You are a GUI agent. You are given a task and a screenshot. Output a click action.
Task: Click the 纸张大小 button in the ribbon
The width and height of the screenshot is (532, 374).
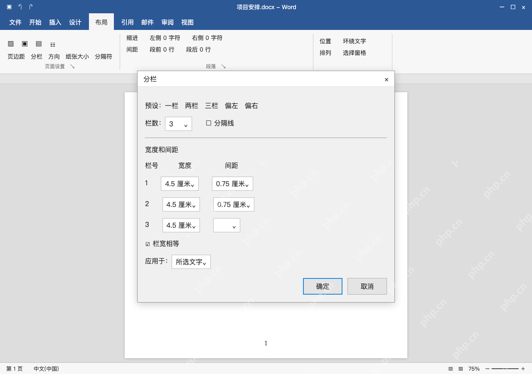[x=77, y=57]
